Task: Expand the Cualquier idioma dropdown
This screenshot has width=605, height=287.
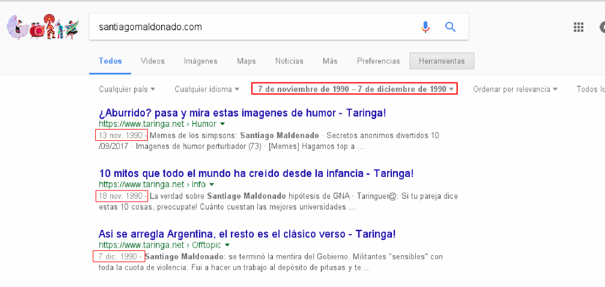Action: pyautogui.click(x=207, y=89)
